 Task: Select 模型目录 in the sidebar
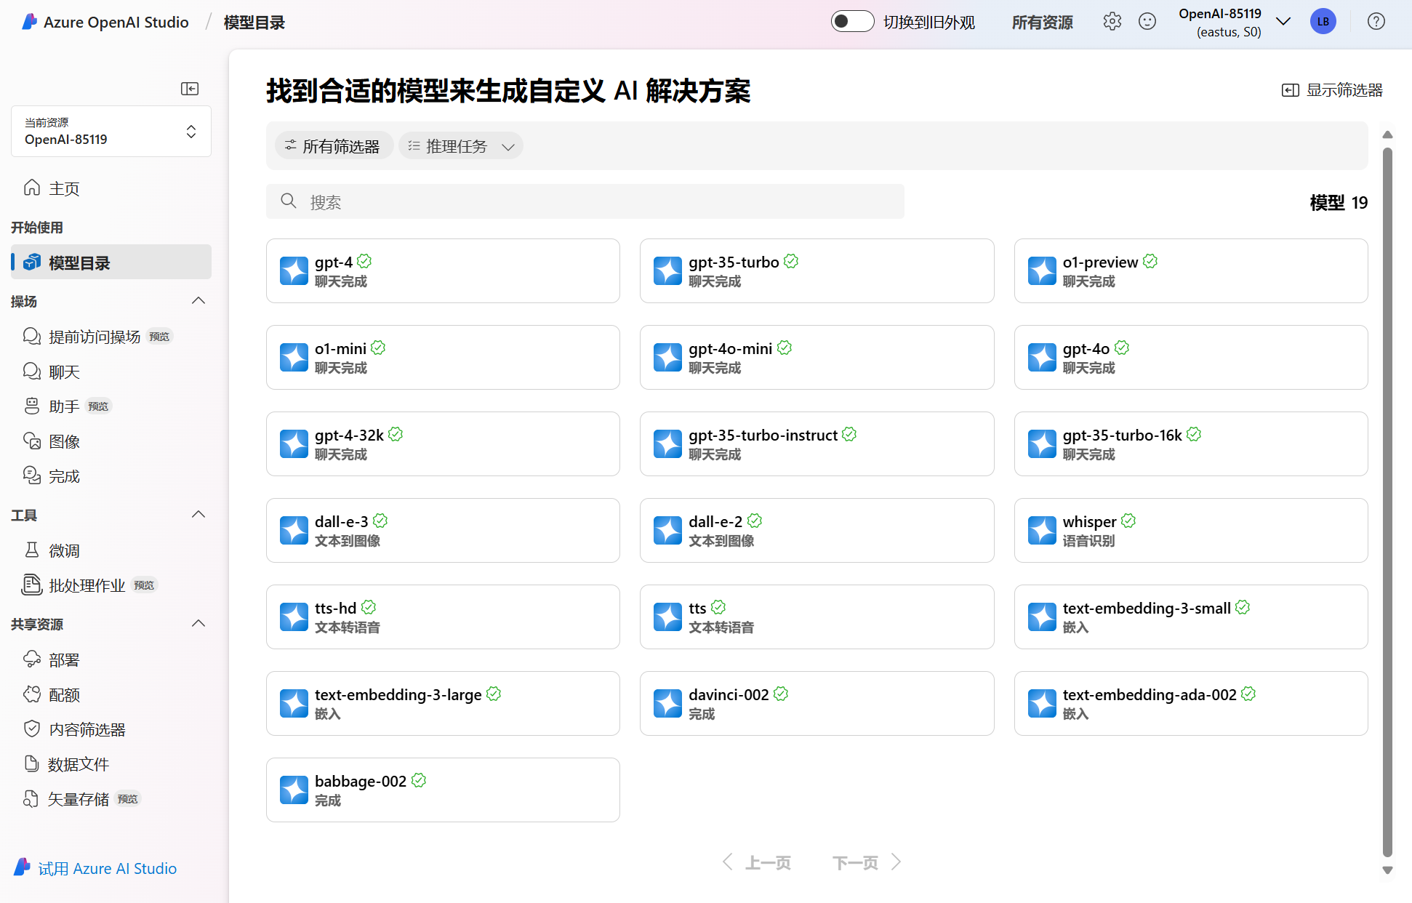tap(111, 262)
